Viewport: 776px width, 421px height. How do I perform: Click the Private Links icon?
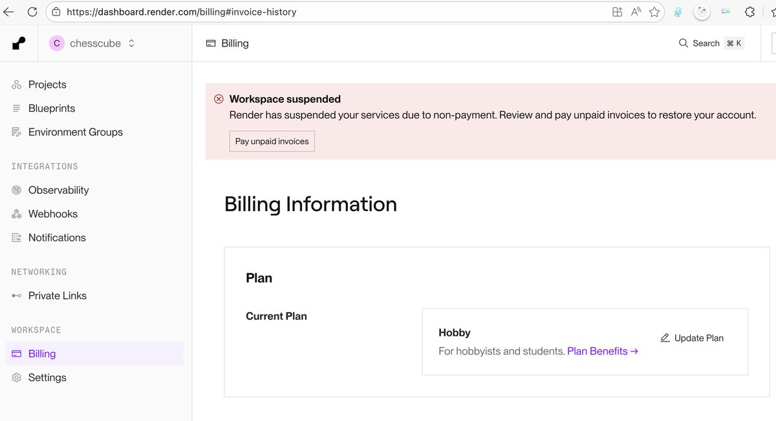[17, 296]
